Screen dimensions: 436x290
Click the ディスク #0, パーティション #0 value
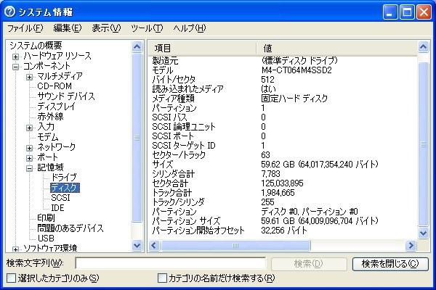point(310,212)
